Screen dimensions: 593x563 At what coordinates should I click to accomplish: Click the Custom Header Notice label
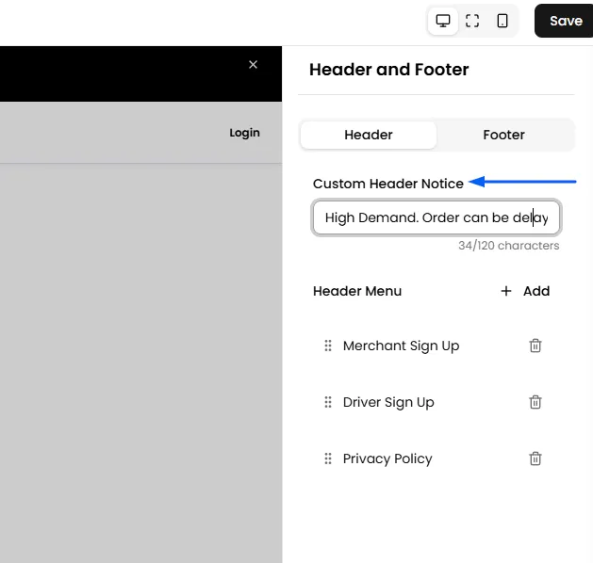click(388, 184)
